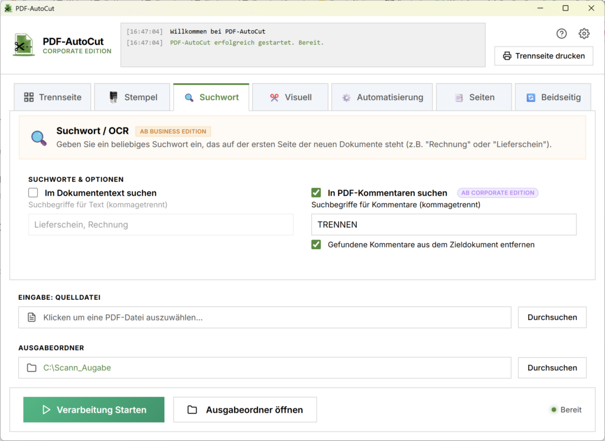The height and width of the screenshot is (441, 605).
Task: Click the printer icon on Trennseite drucken
Action: (507, 56)
